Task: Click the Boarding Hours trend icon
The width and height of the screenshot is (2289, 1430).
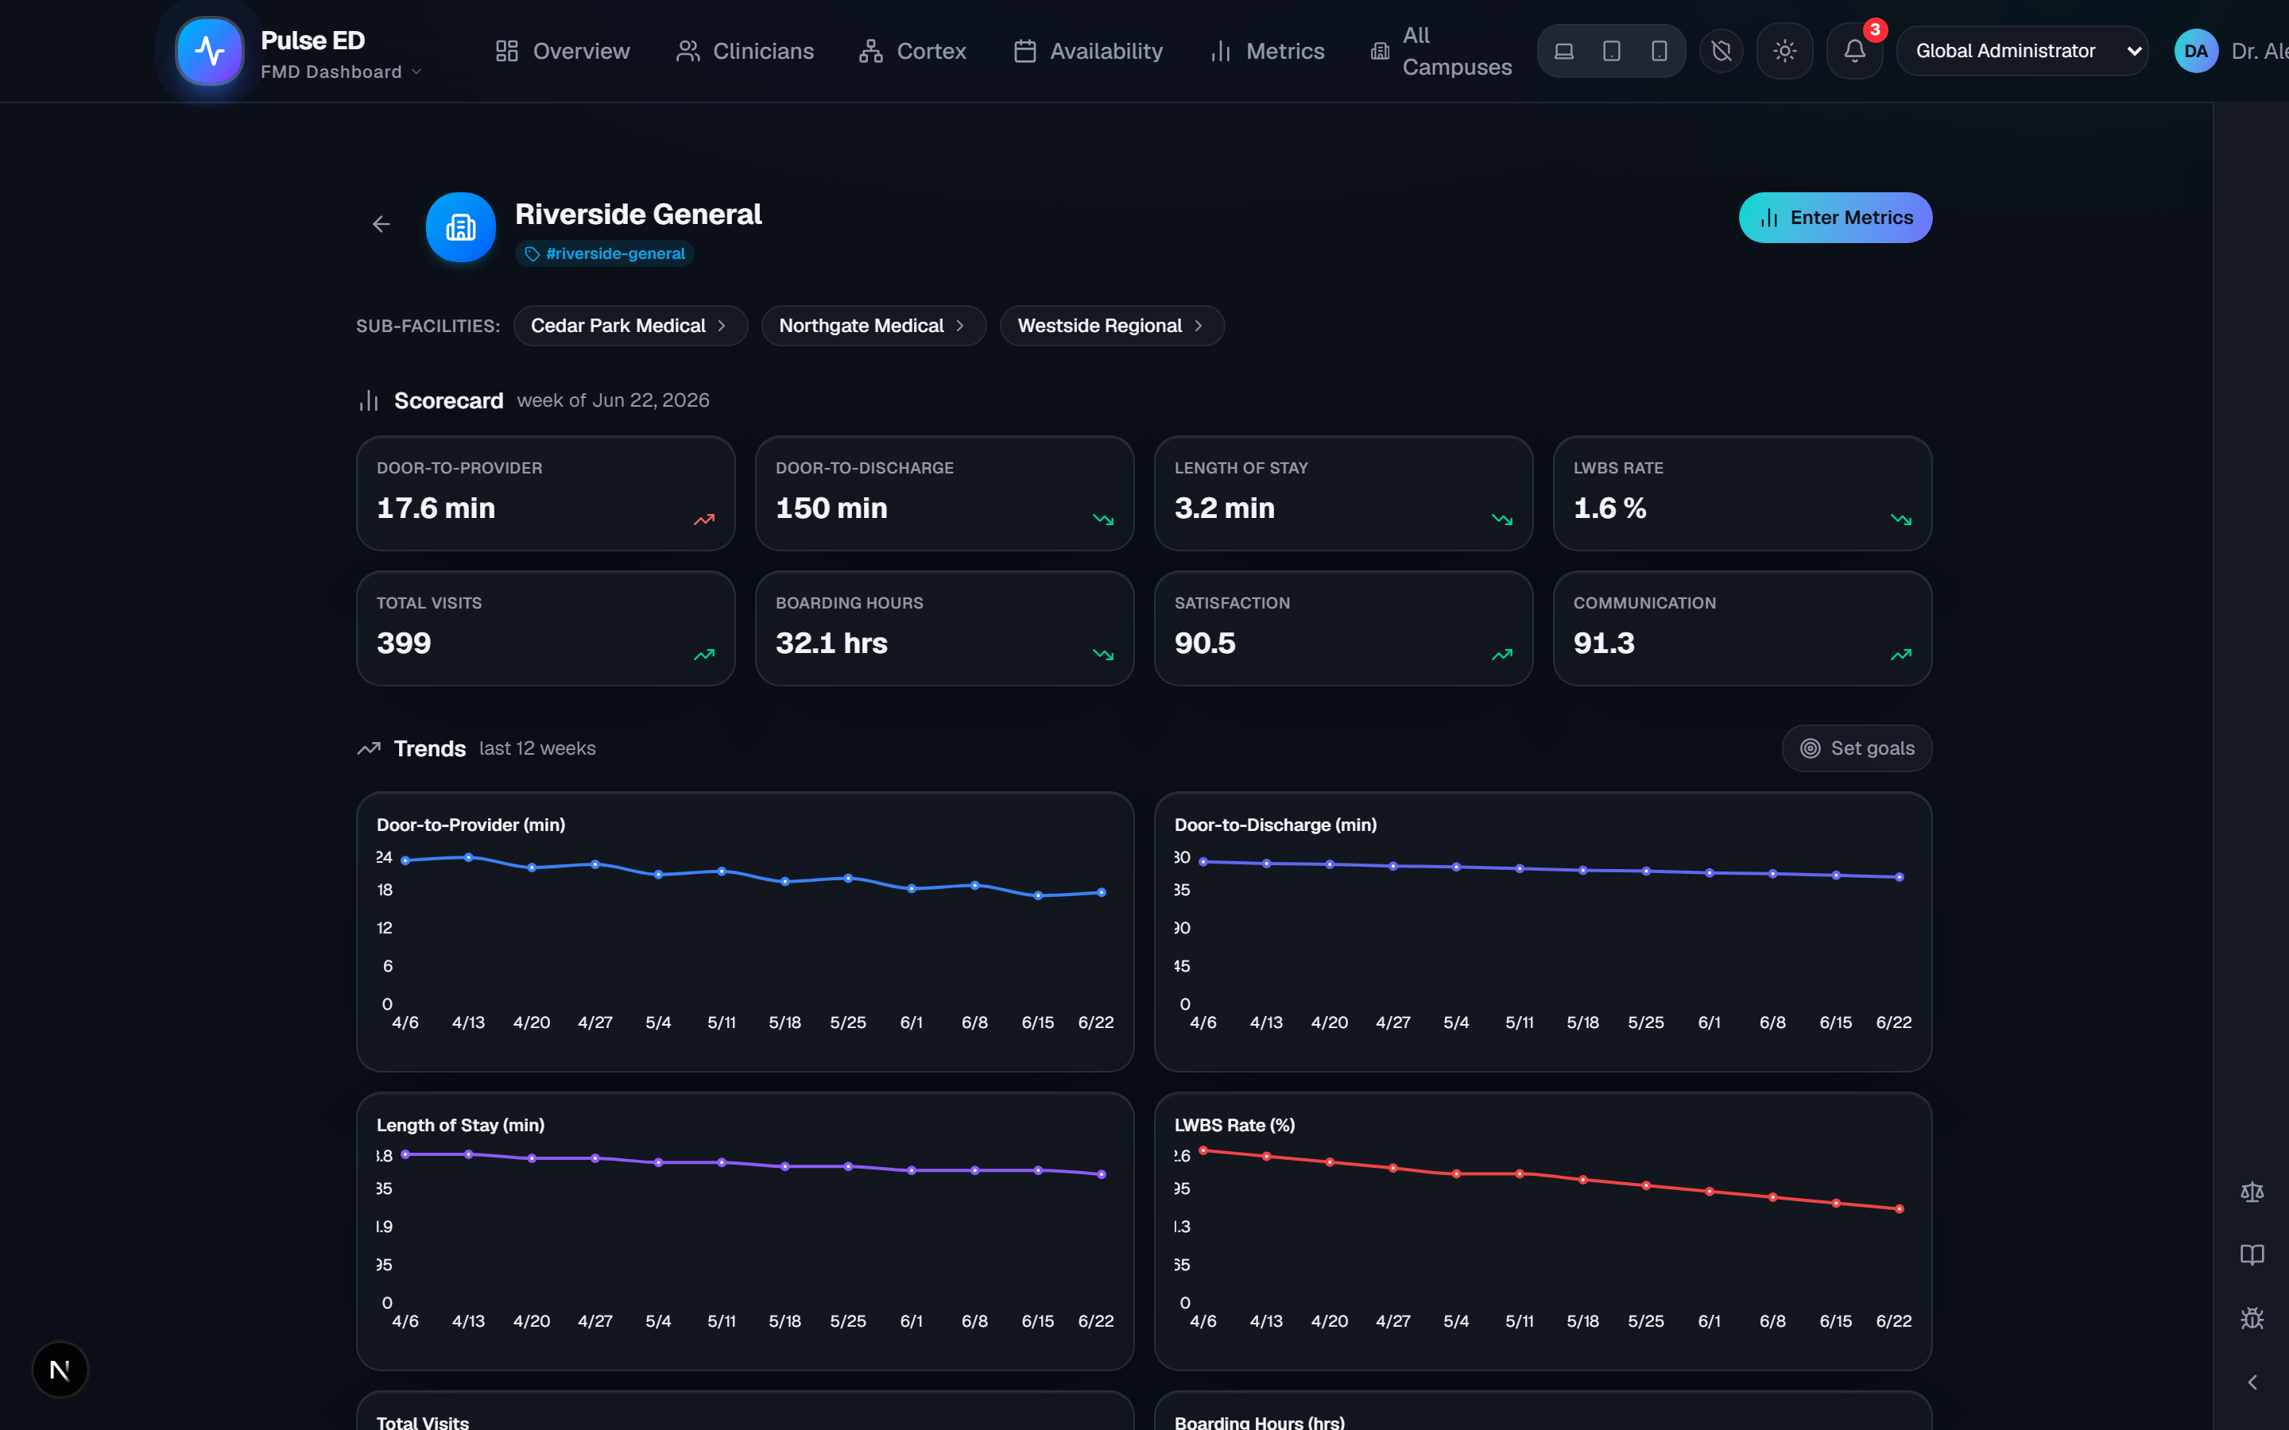Action: (x=1103, y=655)
